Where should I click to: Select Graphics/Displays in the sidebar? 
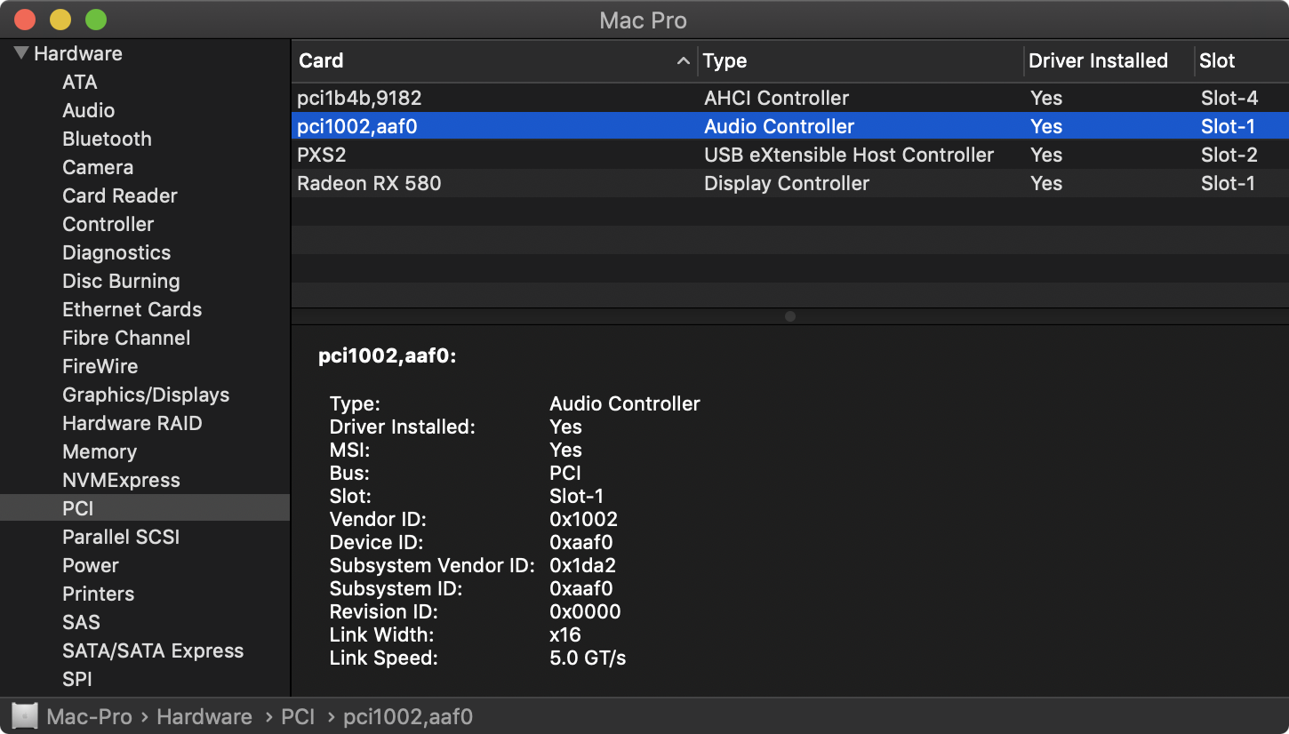tap(146, 395)
